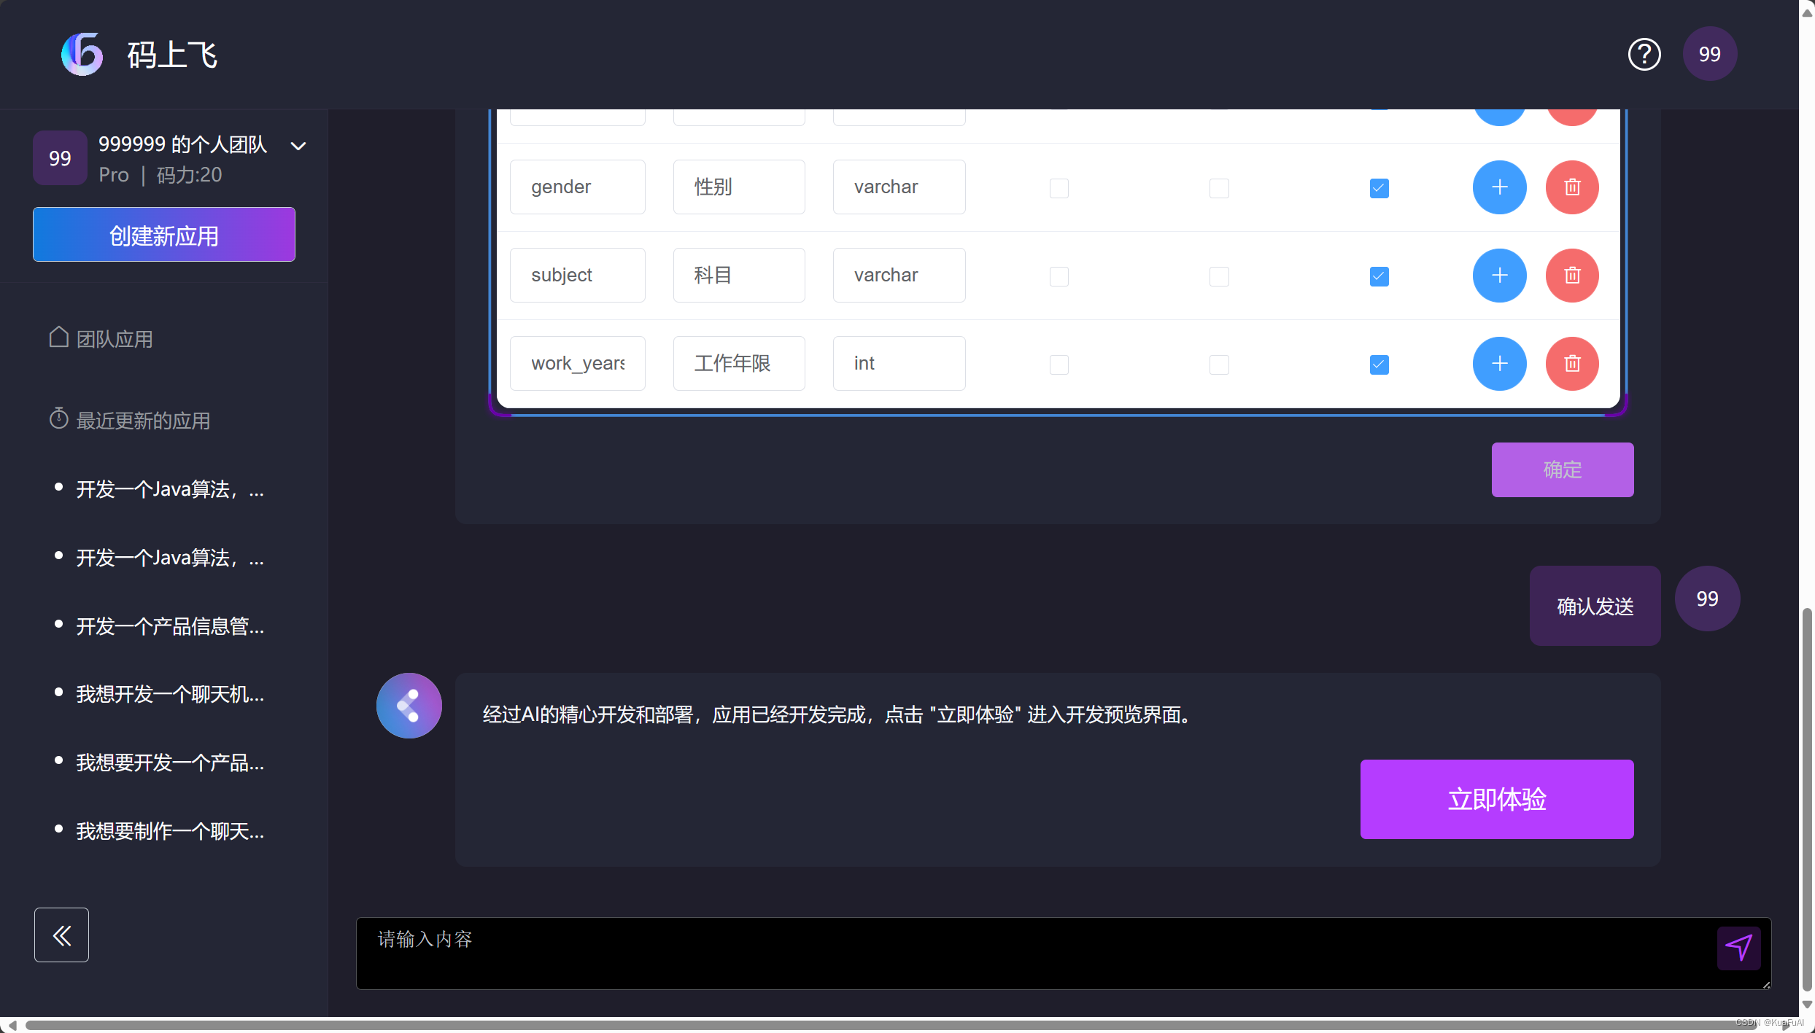Click the help question mark icon
1815x1033 pixels.
[1644, 55]
